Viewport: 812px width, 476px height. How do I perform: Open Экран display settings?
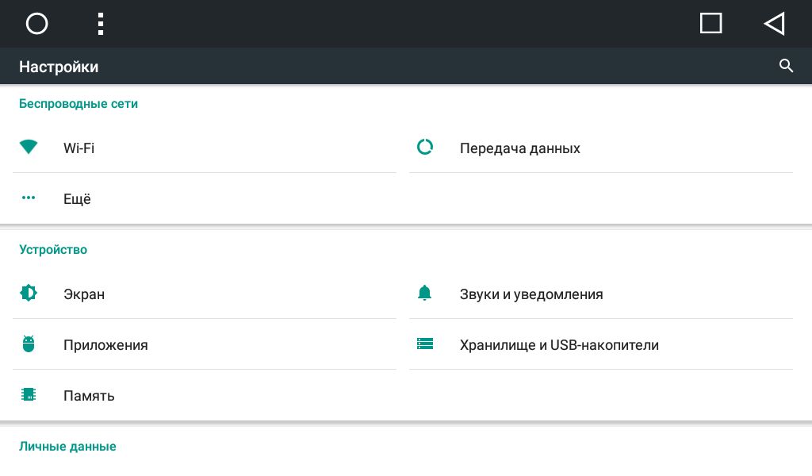tap(205, 294)
